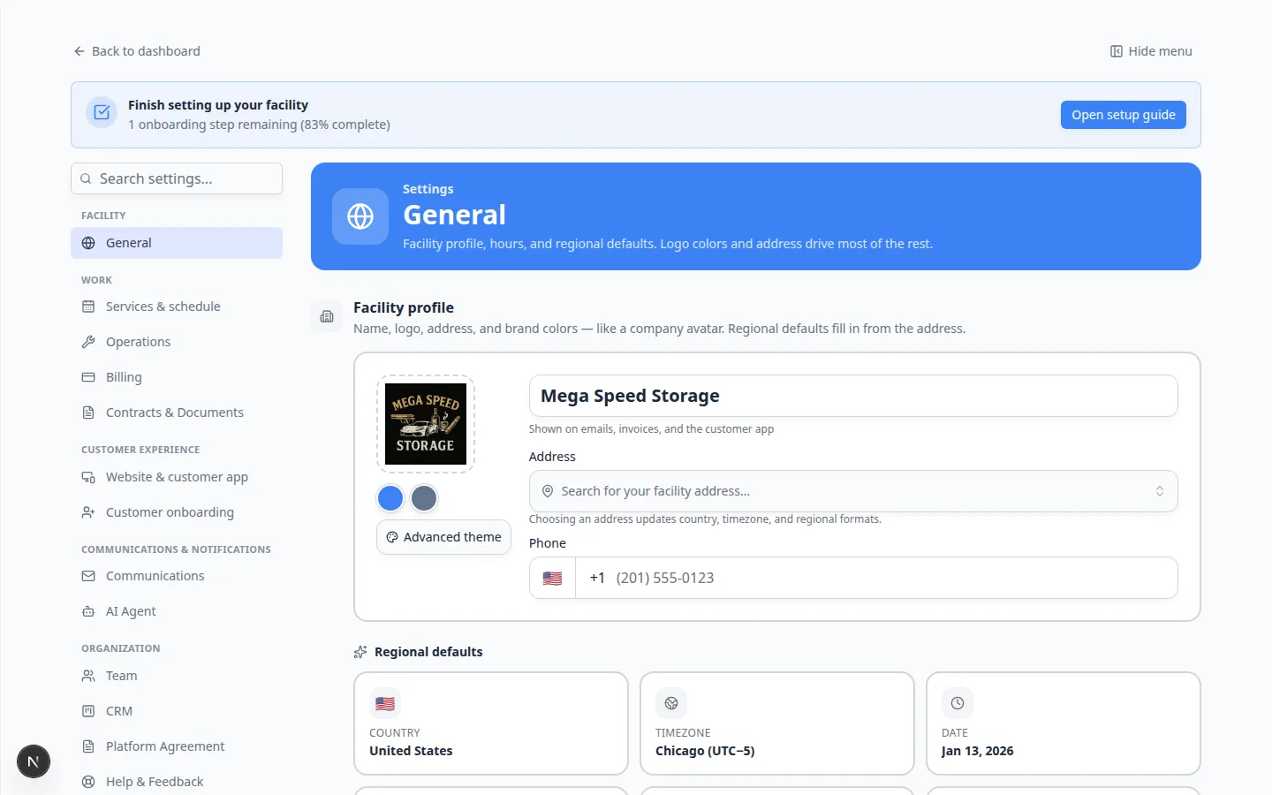Click the Mega Speed Storage logo thumbnail
The height and width of the screenshot is (795, 1272).
tap(426, 424)
